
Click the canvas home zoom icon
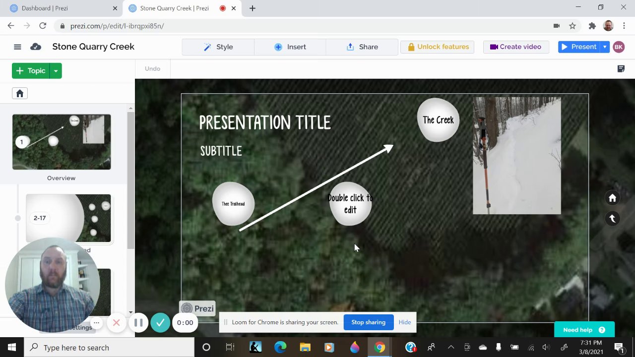(x=612, y=198)
